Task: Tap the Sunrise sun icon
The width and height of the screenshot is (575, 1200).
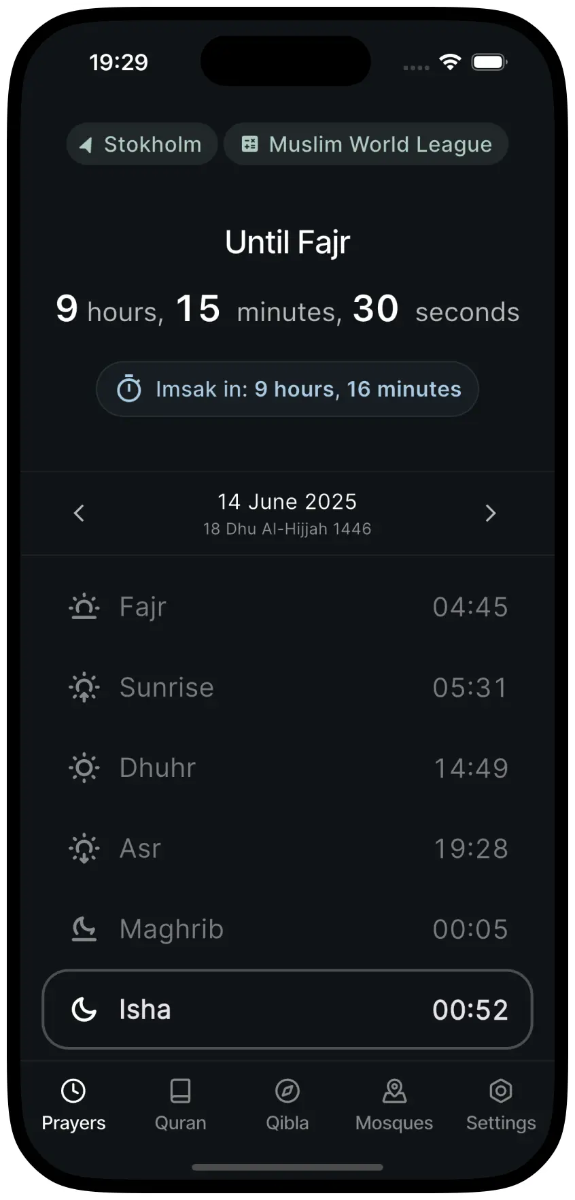Action: 84,687
